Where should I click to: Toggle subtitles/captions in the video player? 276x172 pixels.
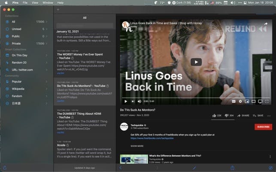click(x=234, y=101)
